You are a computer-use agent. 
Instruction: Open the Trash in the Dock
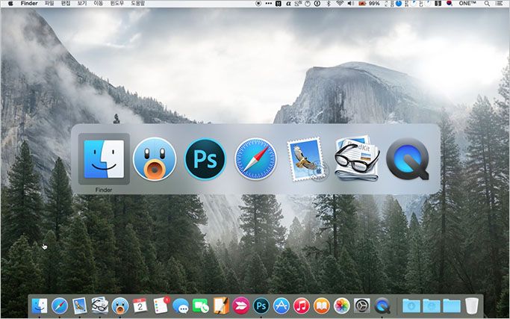(x=472, y=306)
